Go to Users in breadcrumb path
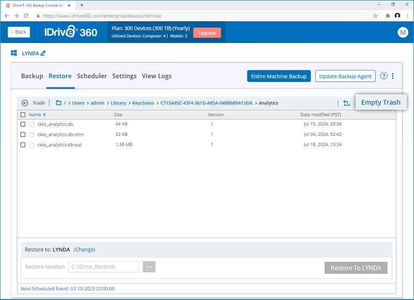This screenshot has width=414, height=300. point(78,103)
